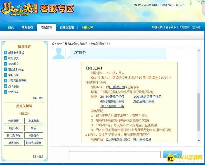Click the 如梦奇谭 keyword button
Image resolution: width=205 pixels, height=165 pixels.
[14, 121]
